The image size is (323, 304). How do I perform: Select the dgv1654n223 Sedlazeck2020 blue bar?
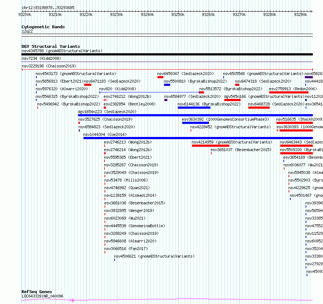coord(195,115)
